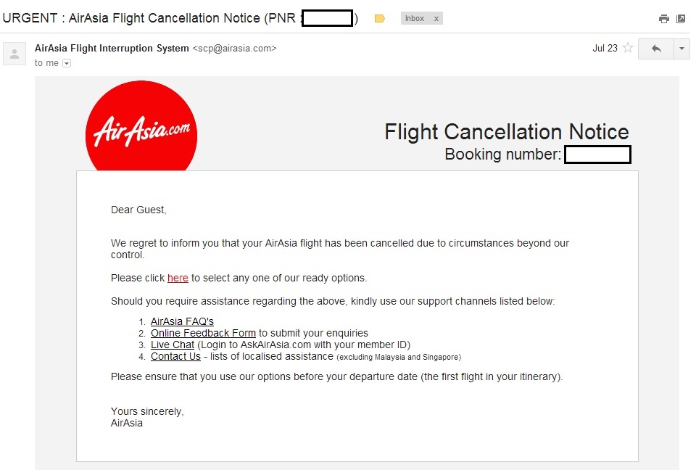Image resolution: width=696 pixels, height=470 pixels.
Task: Open the Online Feedback Form link
Action: tap(203, 333)
